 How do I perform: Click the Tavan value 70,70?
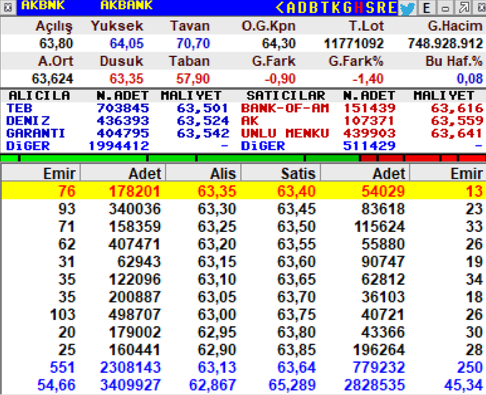pyautogui.click(x=193, y=44)
